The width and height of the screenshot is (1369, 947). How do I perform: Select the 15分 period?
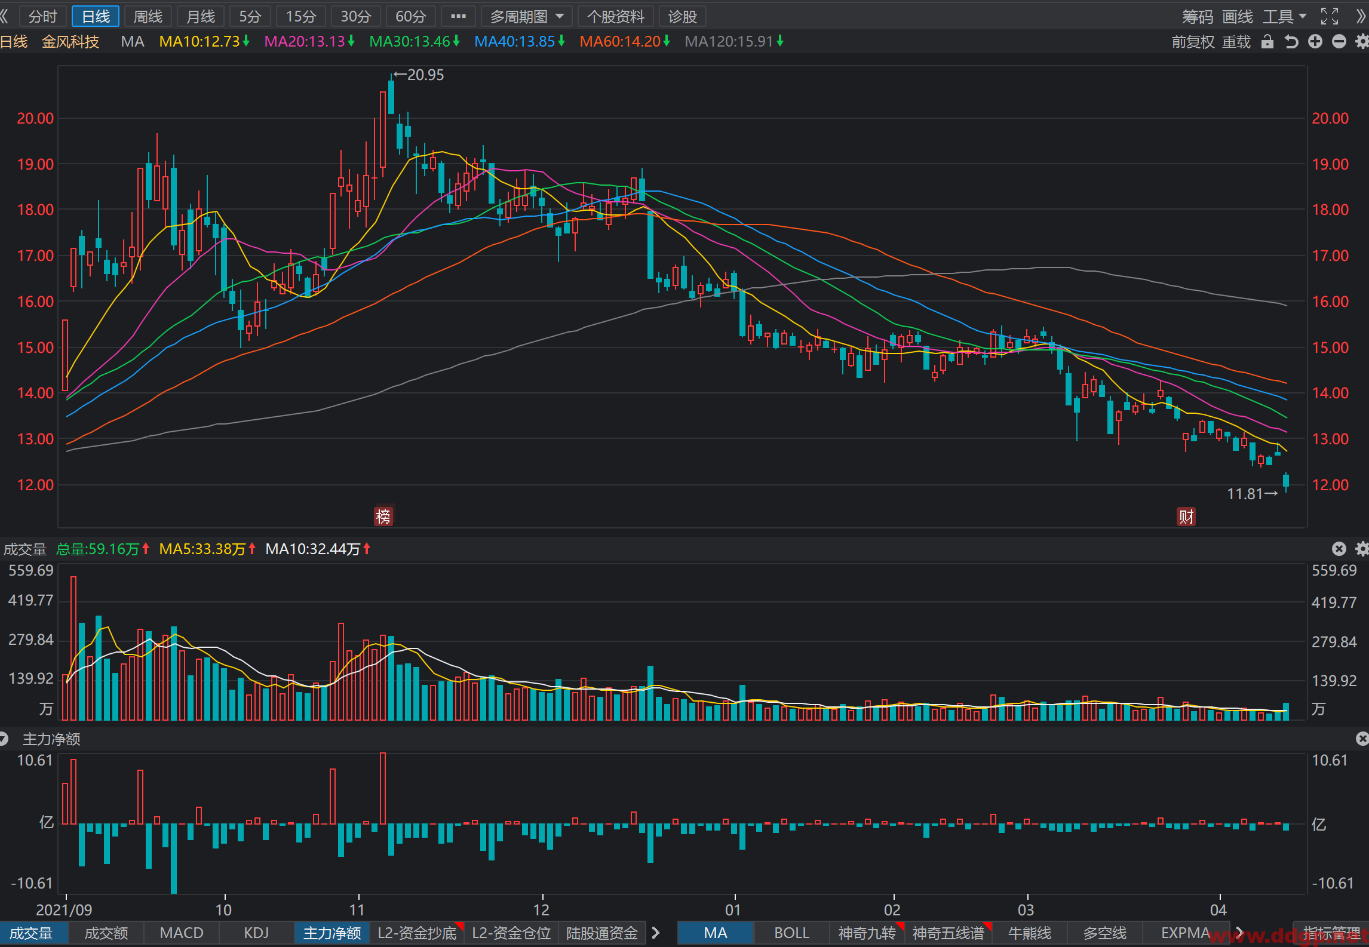pos(300,17)
